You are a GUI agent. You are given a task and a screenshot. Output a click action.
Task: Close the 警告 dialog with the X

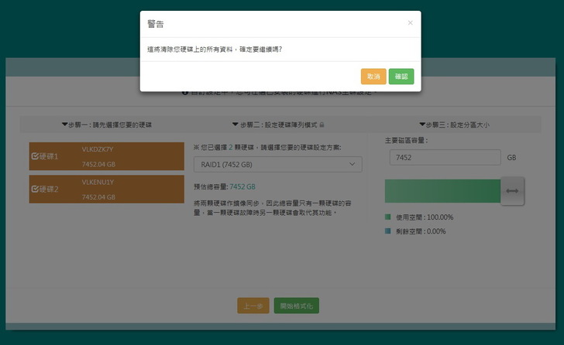(x=410, y=23)
